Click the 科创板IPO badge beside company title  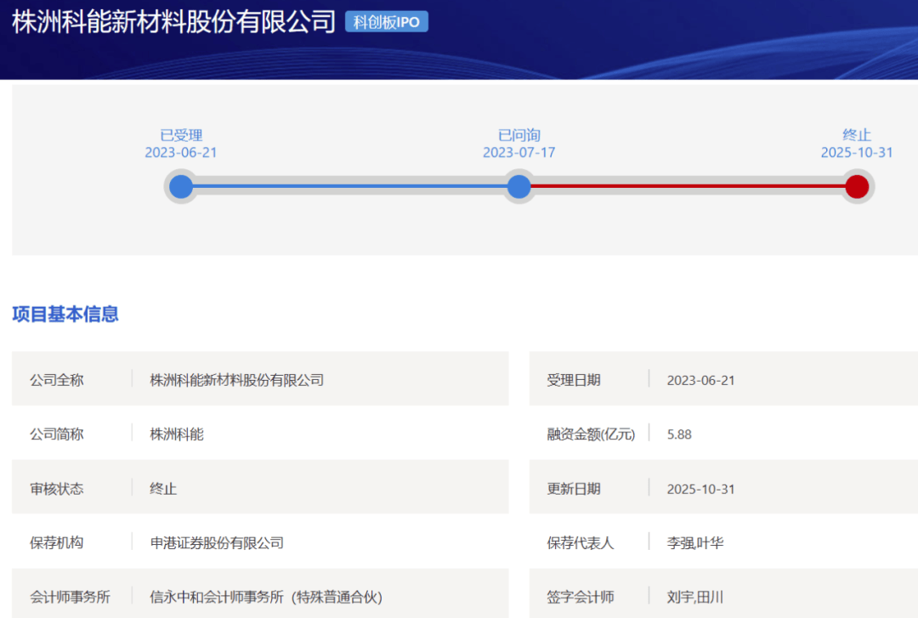[386, 22]
